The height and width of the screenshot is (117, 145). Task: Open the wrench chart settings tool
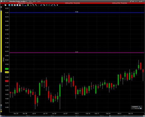[x=55, y=5]
